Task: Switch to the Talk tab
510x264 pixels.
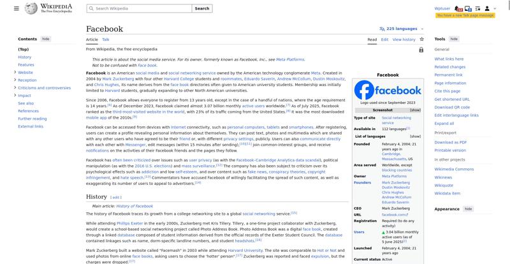Action: coord(105,39)
